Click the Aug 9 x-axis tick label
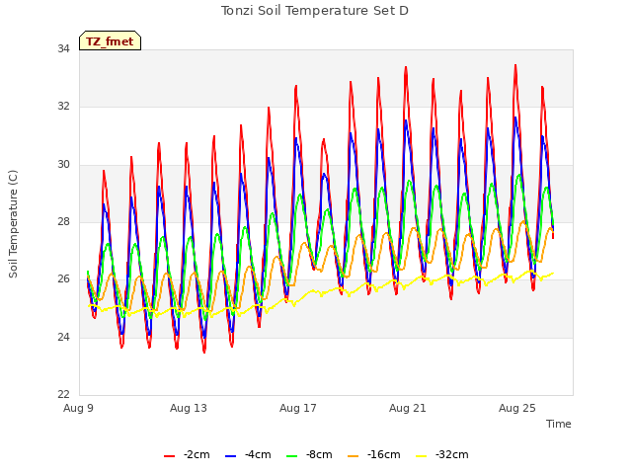The width and height of the screenshot is (632, 474). [x=78, y=408]
